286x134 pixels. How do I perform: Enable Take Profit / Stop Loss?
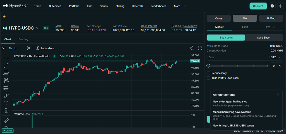tap(208, 78)
